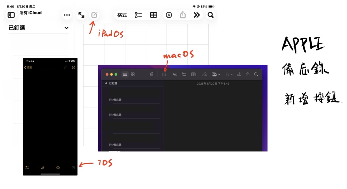Tap the 返回 back link in iPhone screenshot
347x189 pixels.
click(28, 68)
